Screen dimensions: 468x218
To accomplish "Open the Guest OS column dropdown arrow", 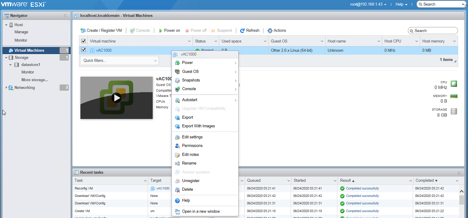I will [322, 41].
